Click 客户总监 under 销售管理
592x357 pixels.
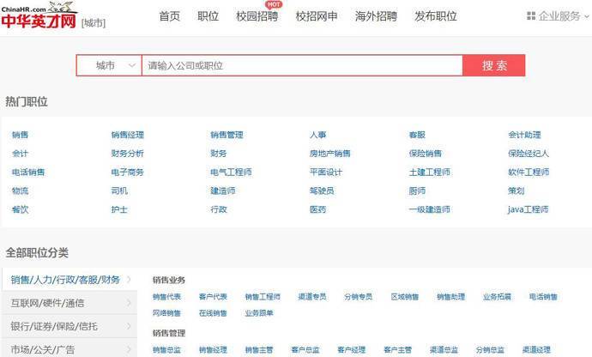305,350
